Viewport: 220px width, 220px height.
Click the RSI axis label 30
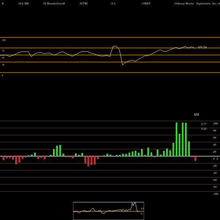(3, 65)
